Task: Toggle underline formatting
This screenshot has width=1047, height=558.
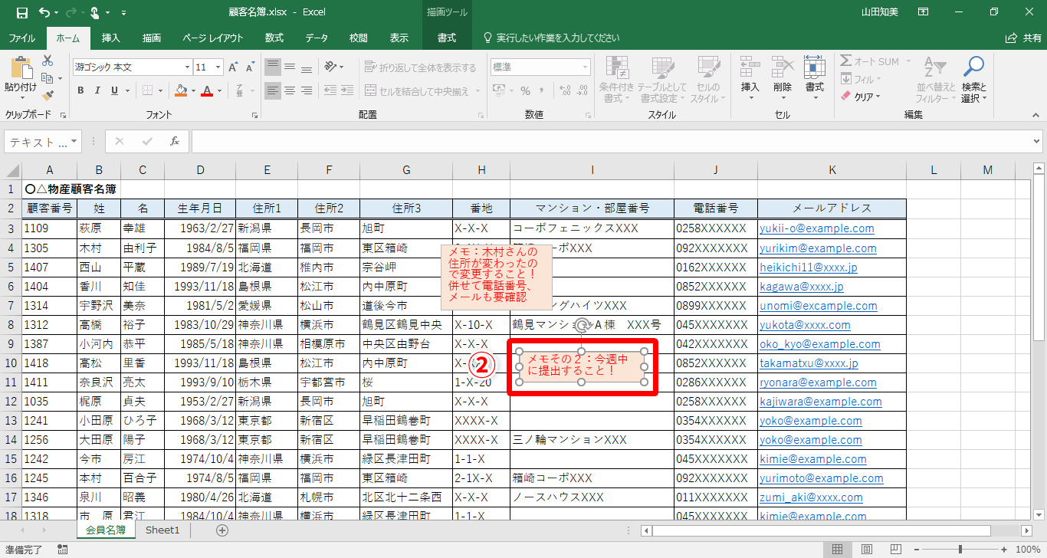Action: (x=113, y=90)
